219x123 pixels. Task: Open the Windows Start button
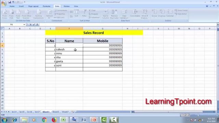(4, 120)
